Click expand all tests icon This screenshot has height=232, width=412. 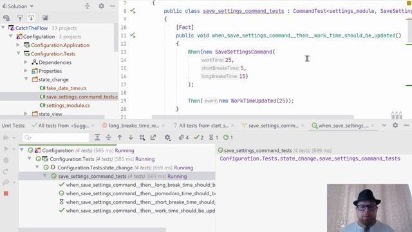point(97,137)
